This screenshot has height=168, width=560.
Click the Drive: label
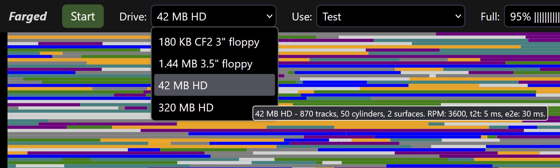coord(133,17)
